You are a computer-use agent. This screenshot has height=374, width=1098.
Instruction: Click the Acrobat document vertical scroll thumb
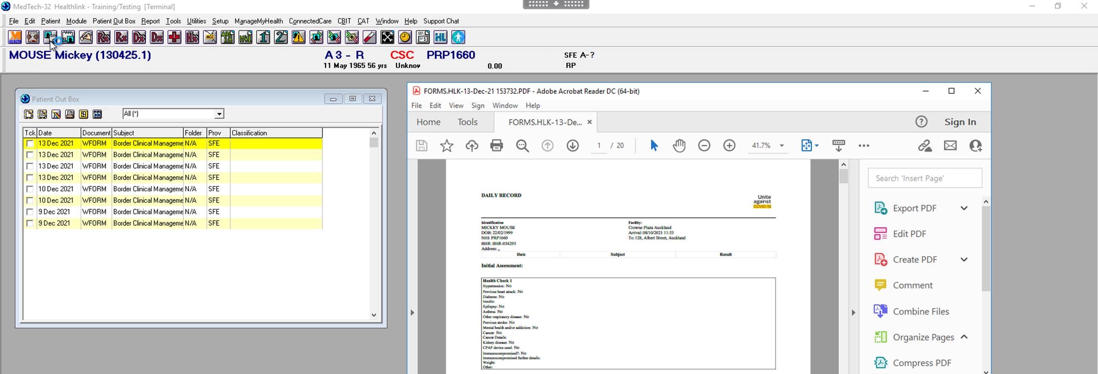[843, 176]
